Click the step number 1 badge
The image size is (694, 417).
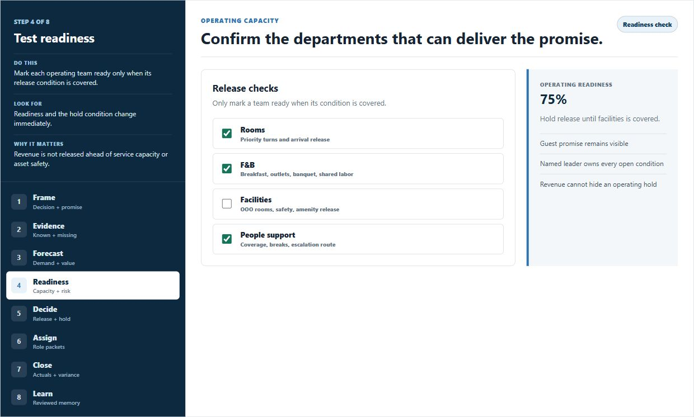[x=19, y=202]
